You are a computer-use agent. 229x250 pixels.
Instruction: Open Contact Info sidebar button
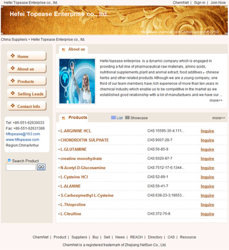click(x=27, y=106)
